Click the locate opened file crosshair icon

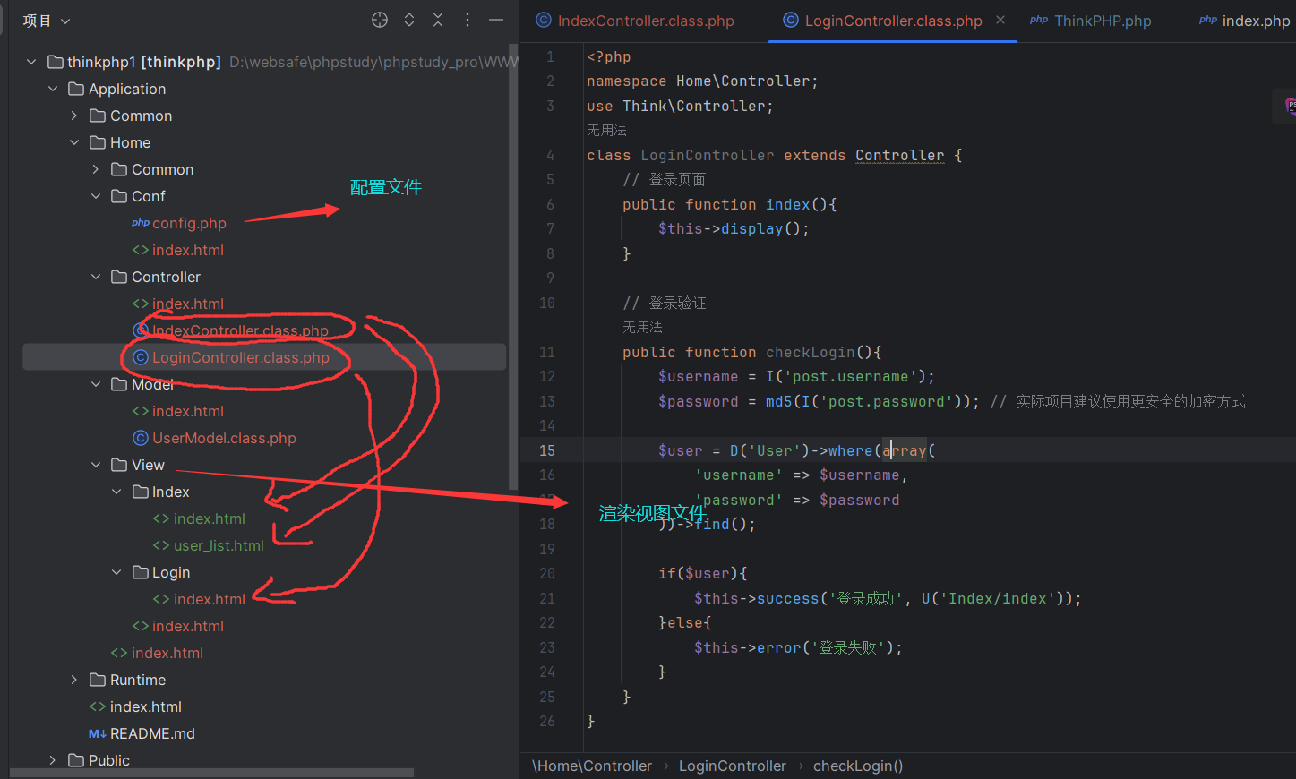click(x=380, y=20)
